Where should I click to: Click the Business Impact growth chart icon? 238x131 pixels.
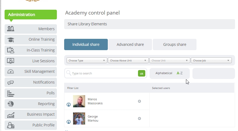pos(11,115)
